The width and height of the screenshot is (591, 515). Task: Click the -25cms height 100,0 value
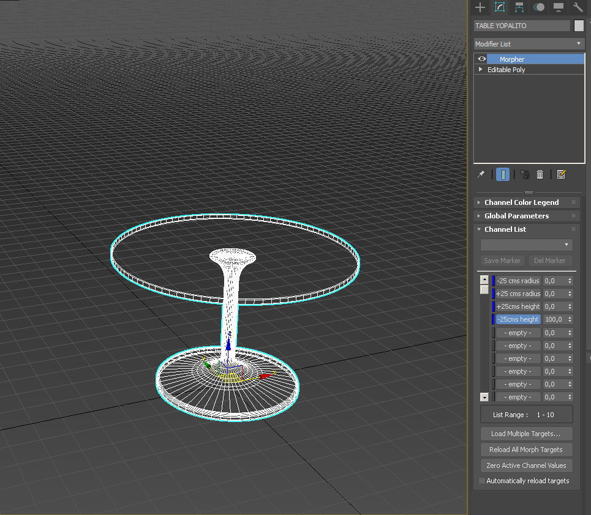[x=554, y=319]
